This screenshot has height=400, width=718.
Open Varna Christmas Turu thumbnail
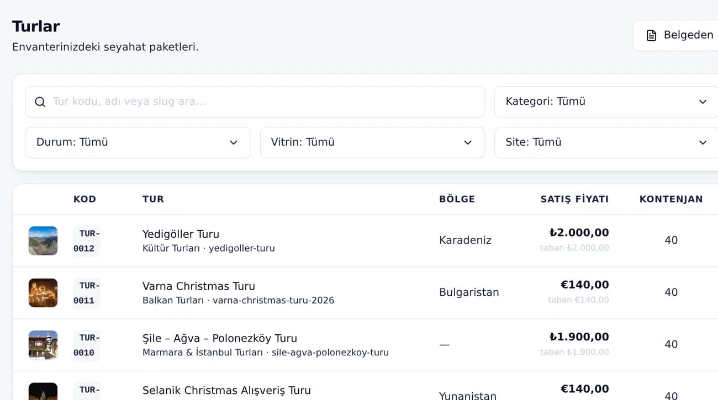coord(43,292)
